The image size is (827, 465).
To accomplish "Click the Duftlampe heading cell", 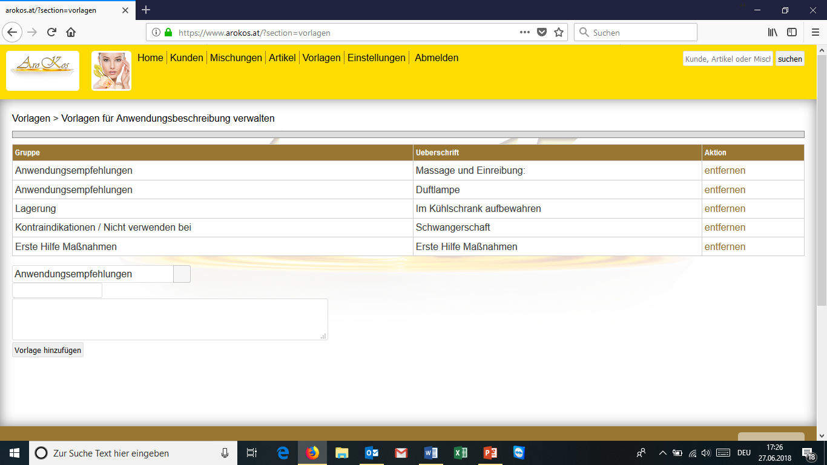I will [558, 190].
